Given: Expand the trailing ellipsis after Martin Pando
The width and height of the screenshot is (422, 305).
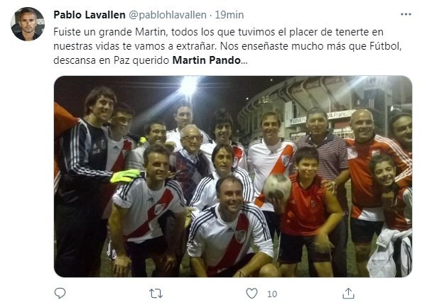Looking at the screenshot, I should pos(244,62).
